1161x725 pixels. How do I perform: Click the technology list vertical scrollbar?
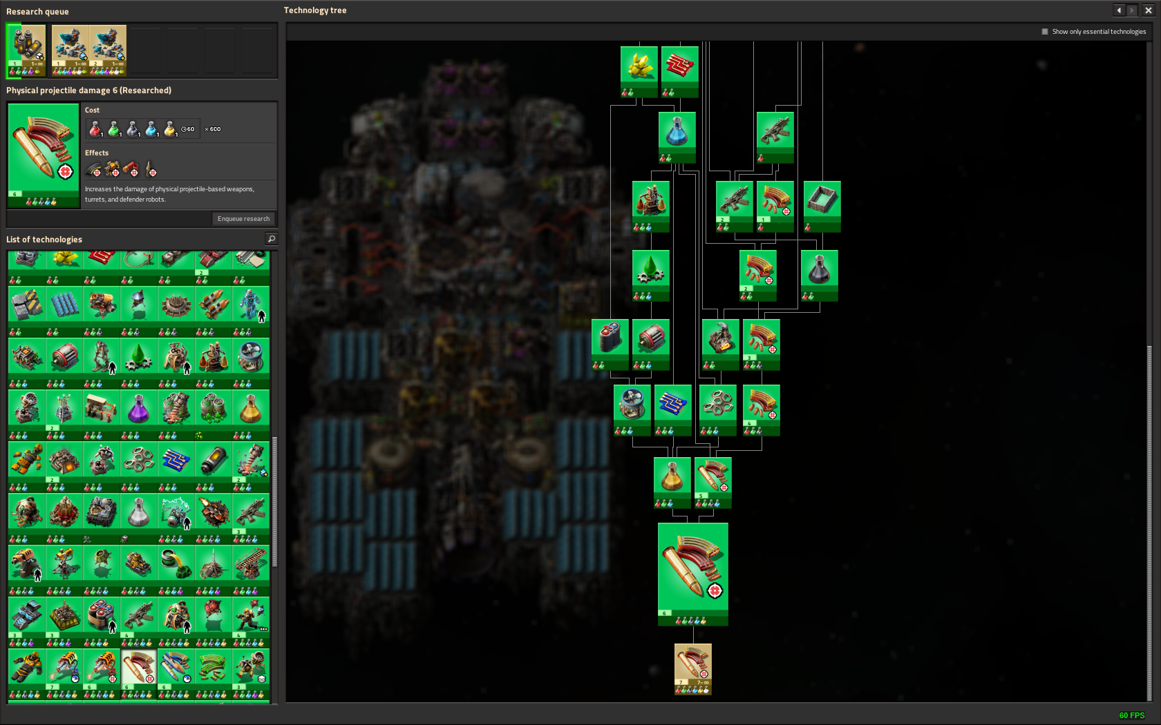[274, 502]
